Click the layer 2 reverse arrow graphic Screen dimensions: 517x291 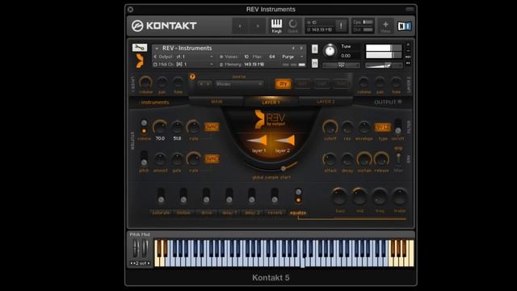(285, 141)
